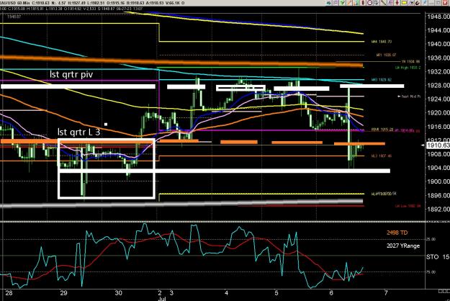Click date label 28 on time axis
This screenshot has width=450, height=301.
[9, 293]
